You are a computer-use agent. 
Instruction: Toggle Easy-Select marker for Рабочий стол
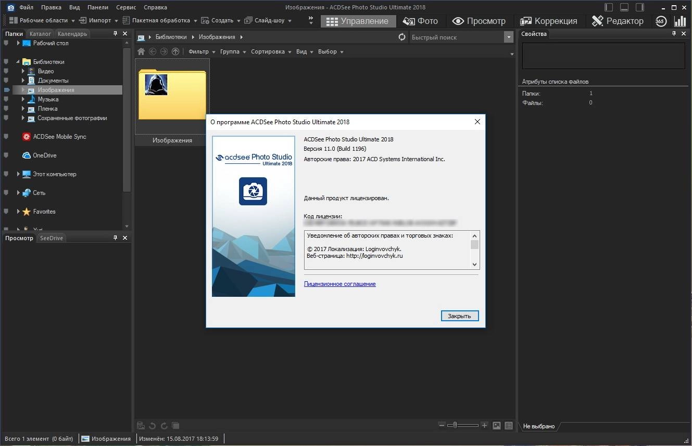[6, 43]
